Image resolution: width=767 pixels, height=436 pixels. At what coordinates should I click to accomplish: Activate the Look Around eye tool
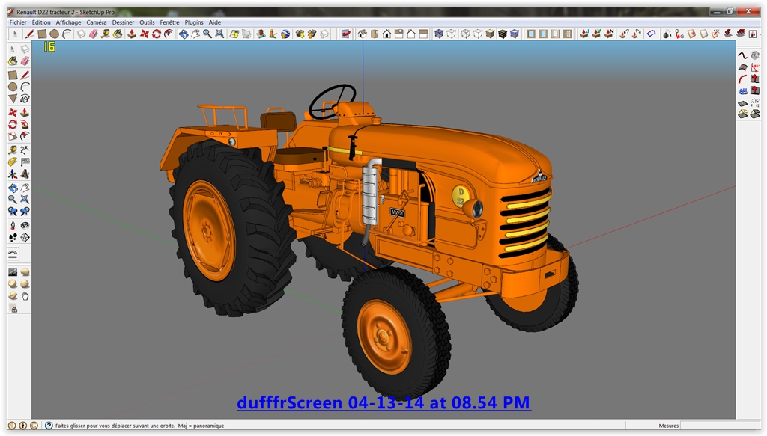[25, 225]
